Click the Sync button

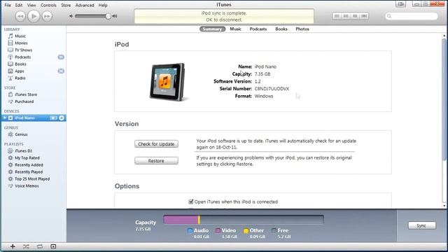[x=421, y=225]
